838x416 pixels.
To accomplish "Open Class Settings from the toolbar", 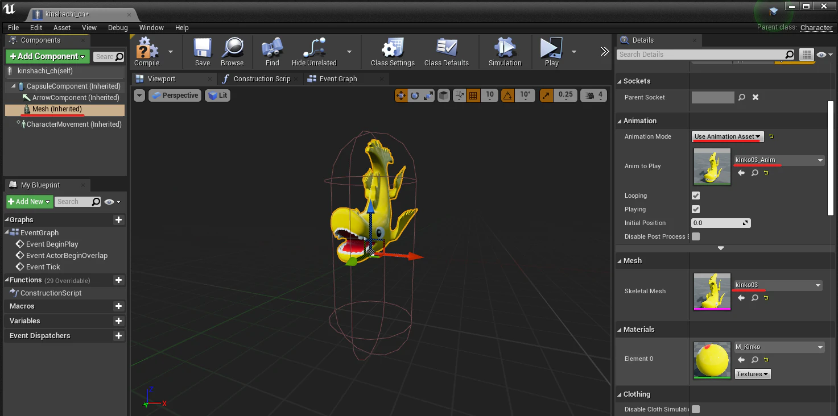I will [x=393, y=52].
